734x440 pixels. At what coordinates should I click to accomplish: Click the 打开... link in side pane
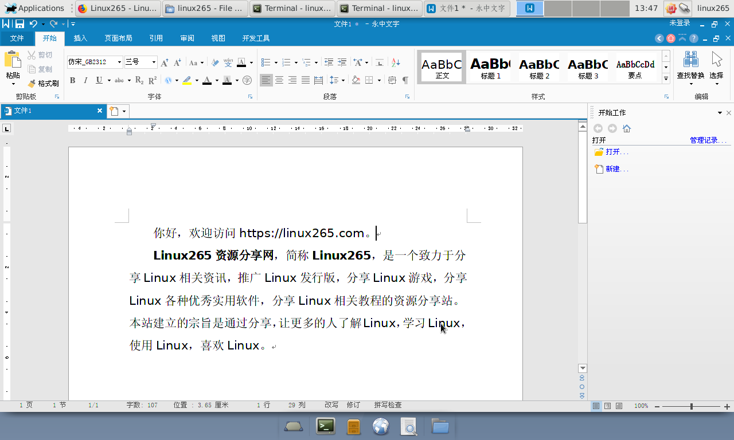pos(617,152)
